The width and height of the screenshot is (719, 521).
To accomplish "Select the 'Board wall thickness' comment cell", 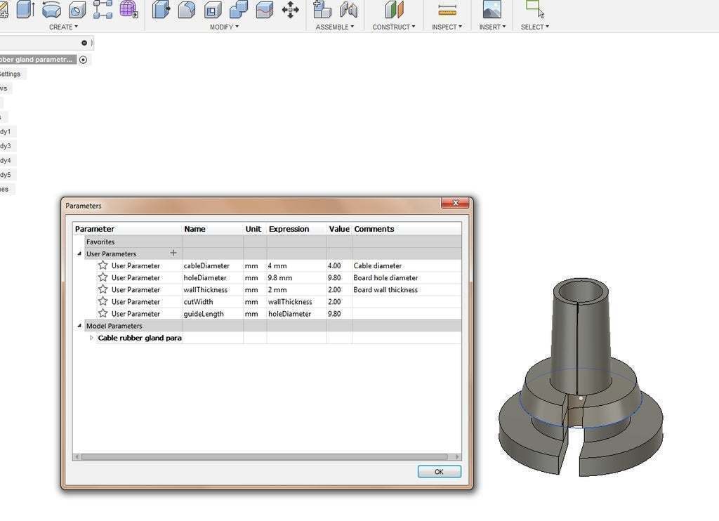I will point(407,289).
